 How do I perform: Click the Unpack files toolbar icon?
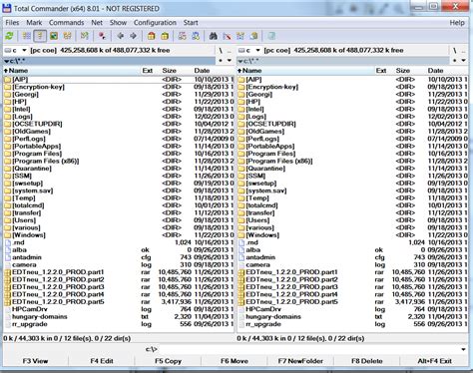coord(165,36)
